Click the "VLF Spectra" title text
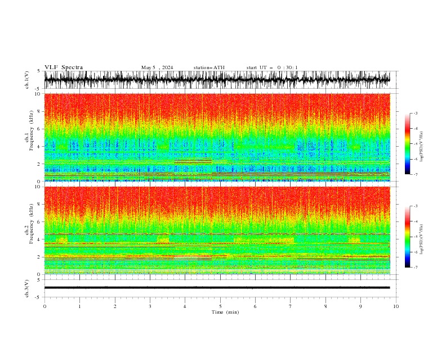Screen dimensions: 446x344 coord(64,67)
